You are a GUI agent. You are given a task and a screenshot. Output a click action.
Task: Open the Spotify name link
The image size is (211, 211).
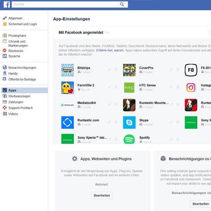145,138
